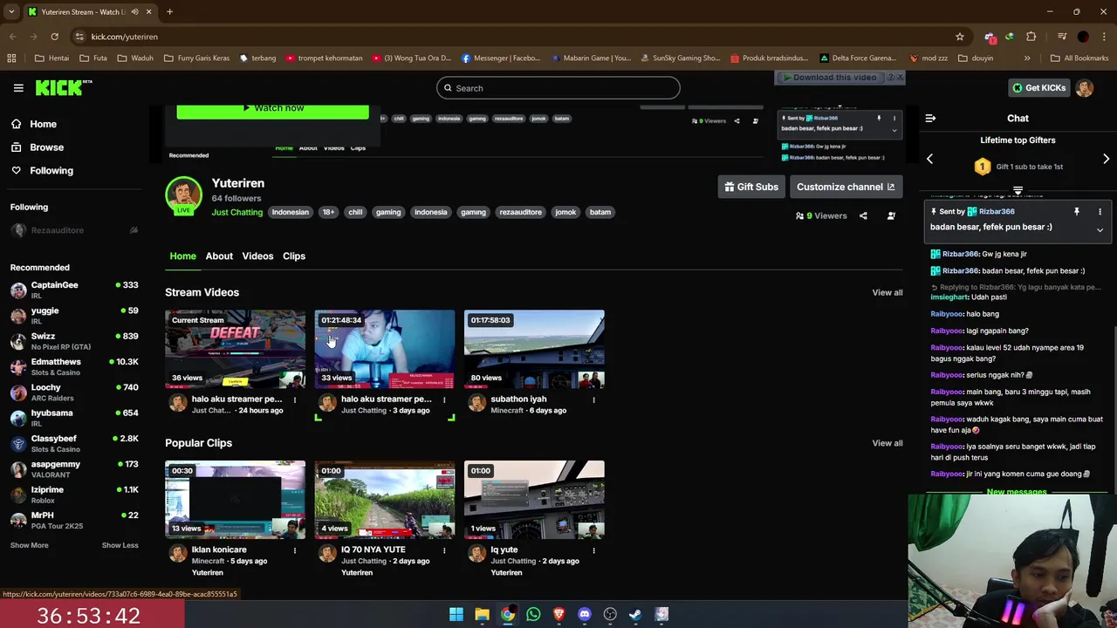Mute the Yuteriren browser tab audio
1117x628 pixels.
point(134,12)
